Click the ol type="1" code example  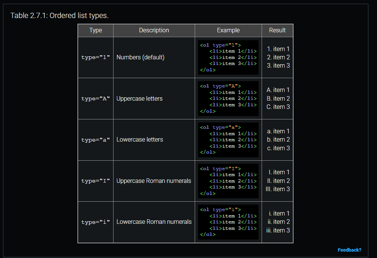pyautogui.click(x=228, y=57)
